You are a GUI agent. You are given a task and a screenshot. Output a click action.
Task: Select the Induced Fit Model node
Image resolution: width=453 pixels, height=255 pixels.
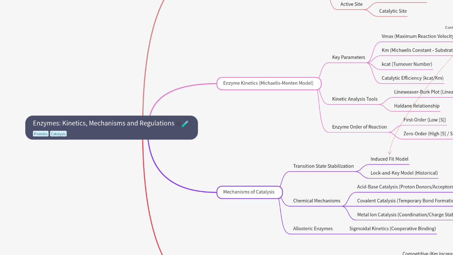[389, 159]
